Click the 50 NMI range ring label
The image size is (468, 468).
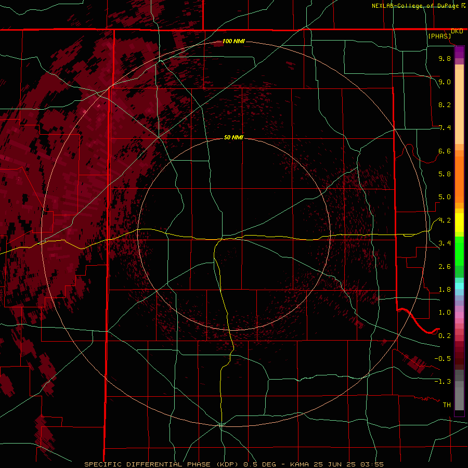pos(233,137)
